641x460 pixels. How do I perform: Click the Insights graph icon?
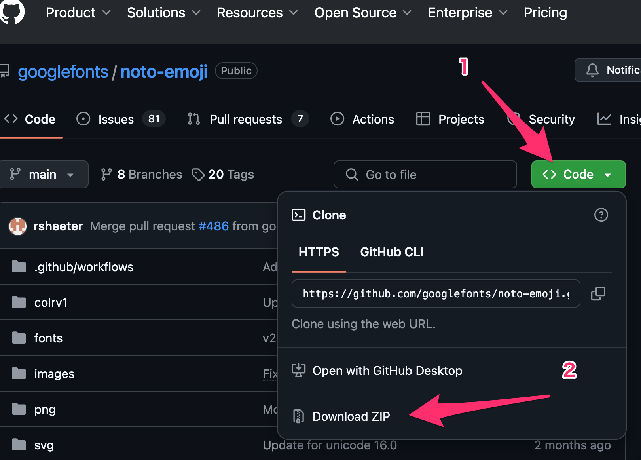pos(604,119)
